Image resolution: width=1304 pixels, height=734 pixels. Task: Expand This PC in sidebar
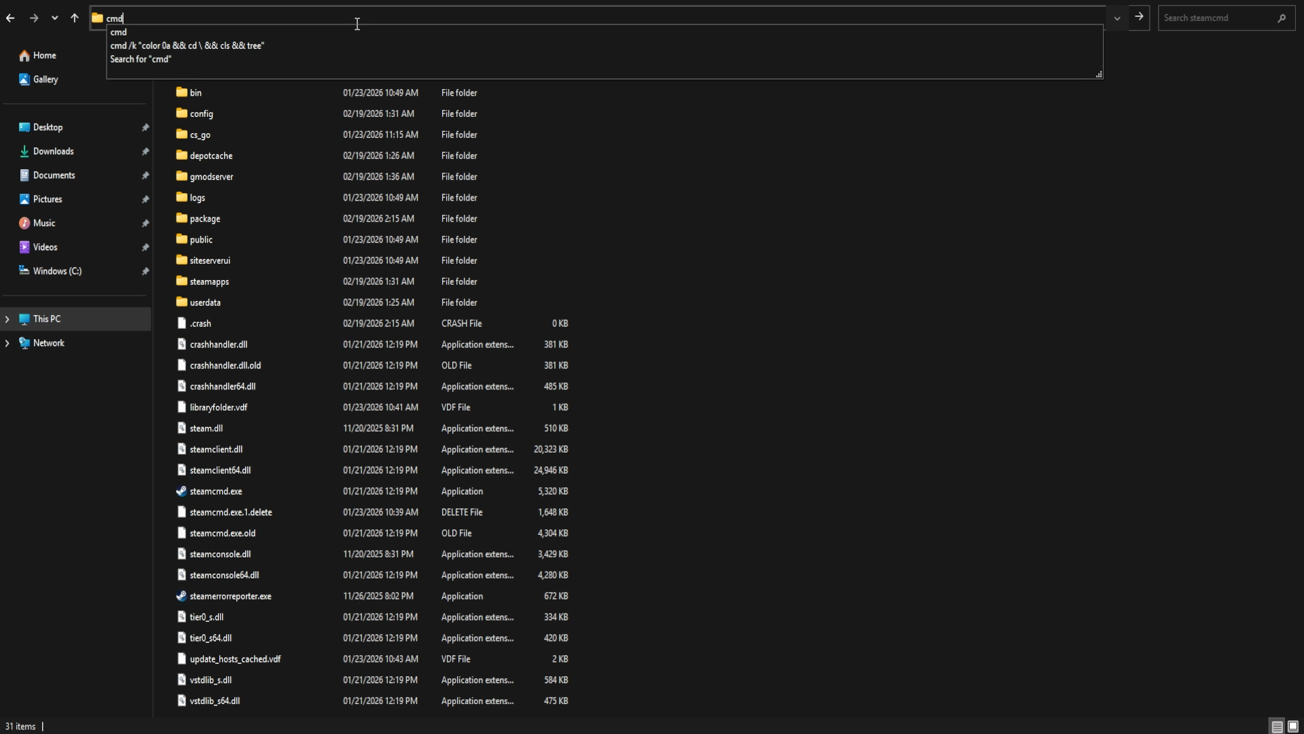pos(7,319)
